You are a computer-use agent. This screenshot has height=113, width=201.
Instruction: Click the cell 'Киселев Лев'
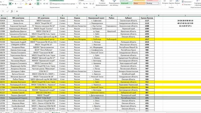pos(18,21)
